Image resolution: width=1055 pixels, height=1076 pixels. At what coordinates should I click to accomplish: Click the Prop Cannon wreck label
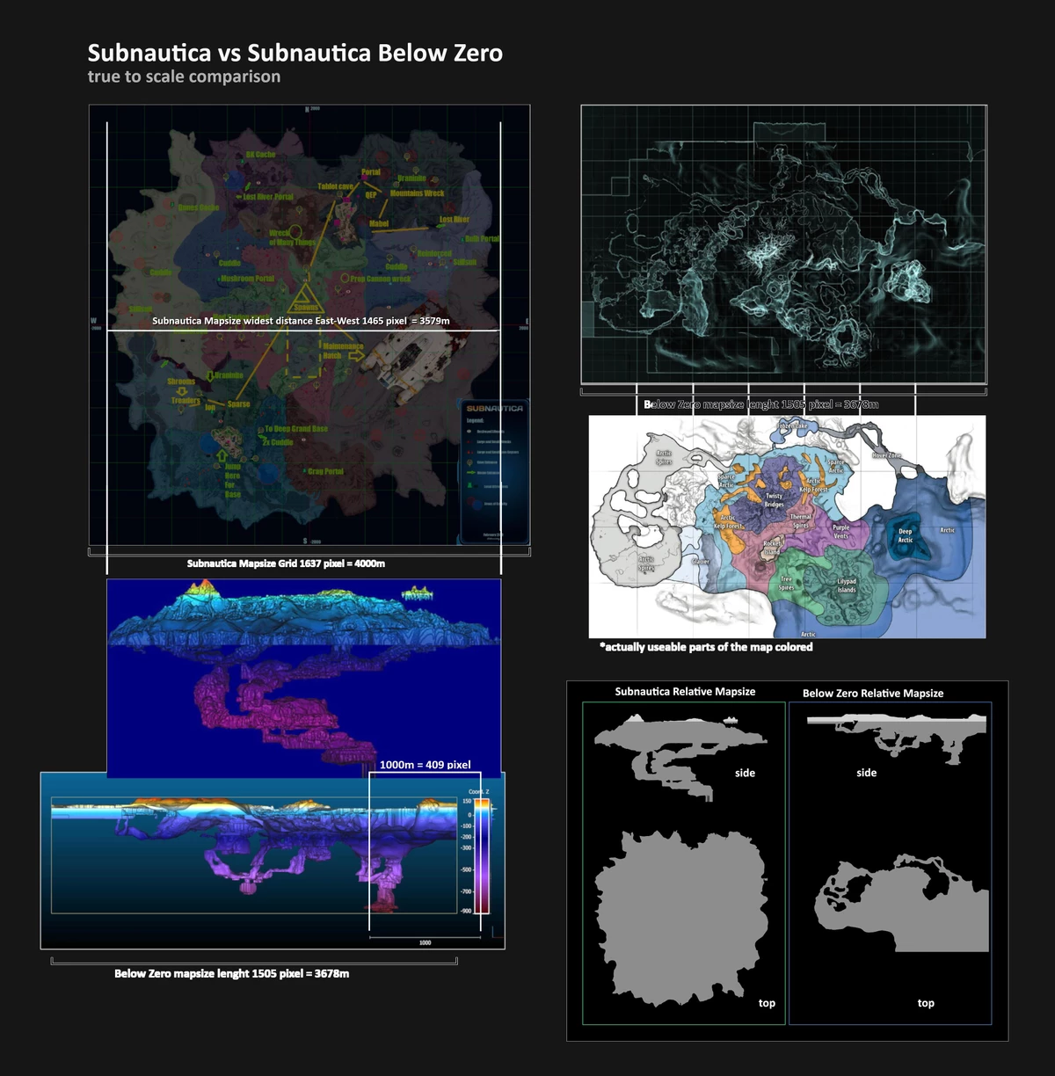point(381,279)
